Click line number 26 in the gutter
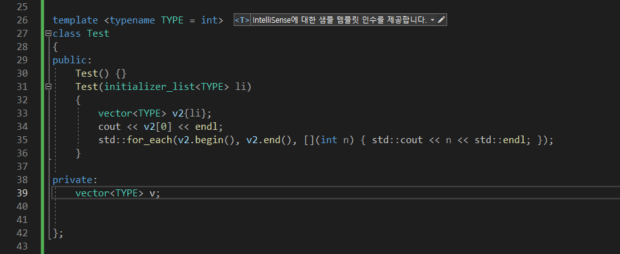620x254 pixels. (23, 20)
